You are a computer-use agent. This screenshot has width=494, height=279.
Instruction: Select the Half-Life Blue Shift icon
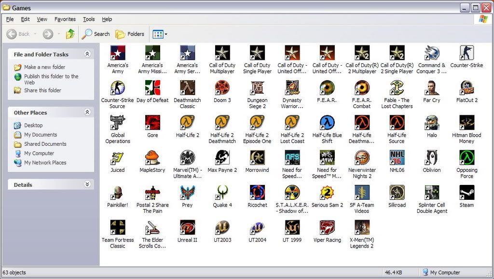point(327,123)
